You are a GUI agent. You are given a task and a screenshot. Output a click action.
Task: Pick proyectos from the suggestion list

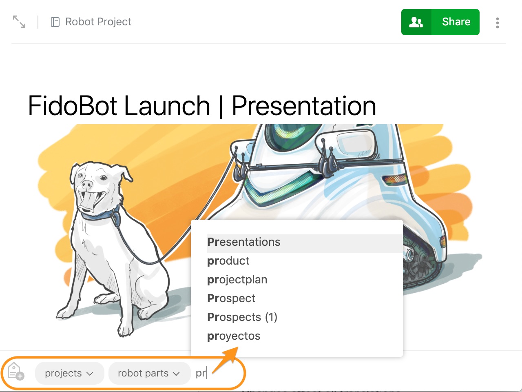[233, 336]
